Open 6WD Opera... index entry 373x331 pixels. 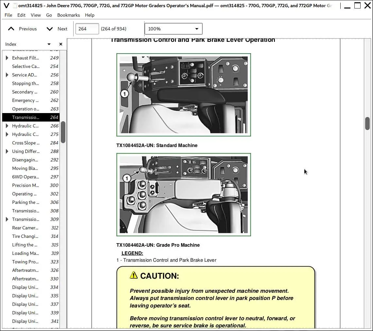[x=31, y=177]
